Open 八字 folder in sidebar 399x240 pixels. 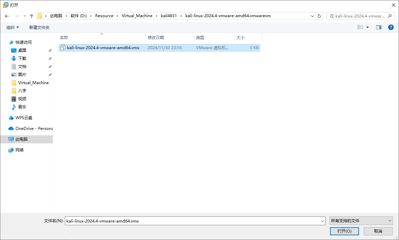click(22, 91)
